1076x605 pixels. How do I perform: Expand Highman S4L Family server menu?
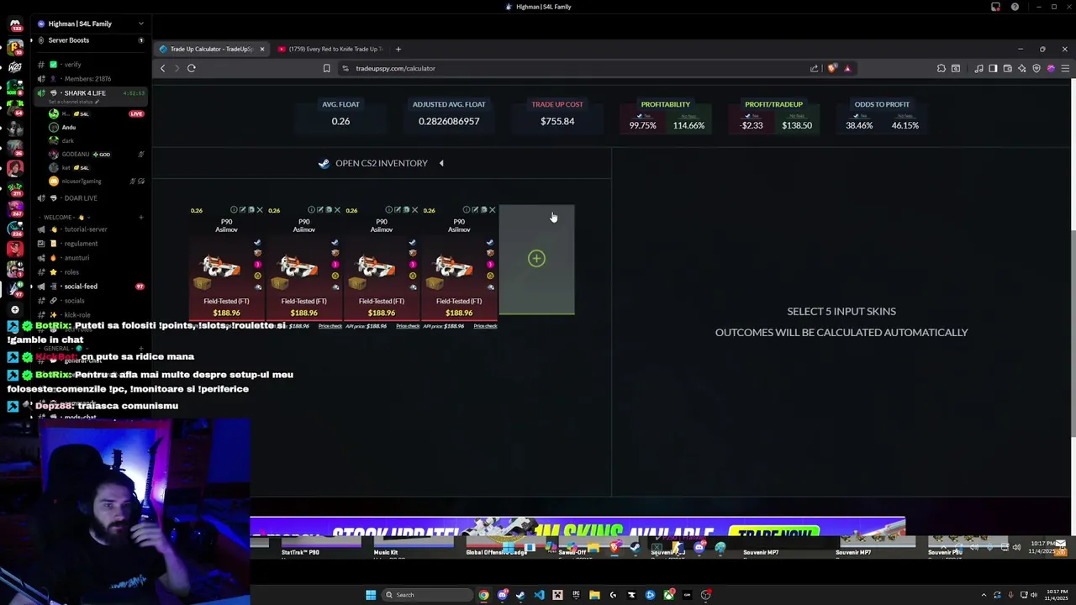tap(140, 24)
